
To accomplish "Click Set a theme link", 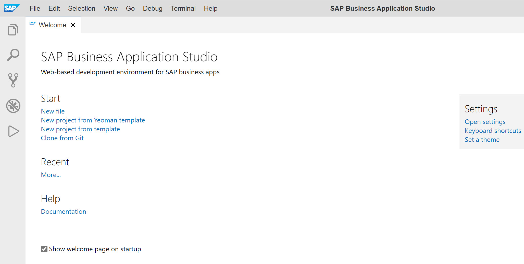I will click(482, 140).
